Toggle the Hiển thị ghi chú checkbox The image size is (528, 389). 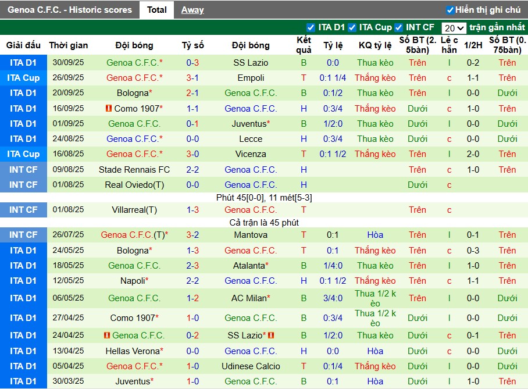tap(450, 10)
